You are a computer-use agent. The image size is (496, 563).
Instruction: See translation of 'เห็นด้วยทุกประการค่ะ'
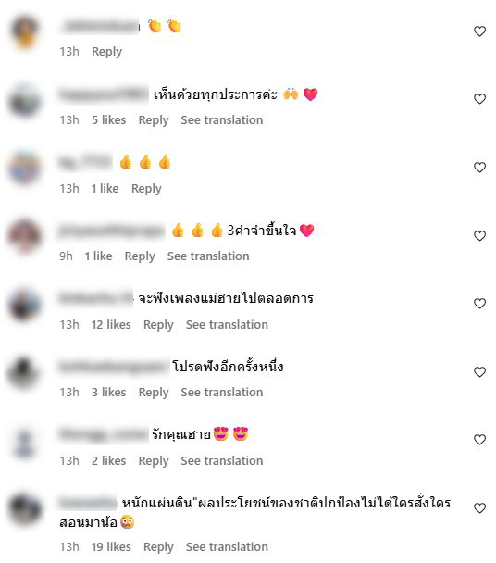(x=222, y=120)
